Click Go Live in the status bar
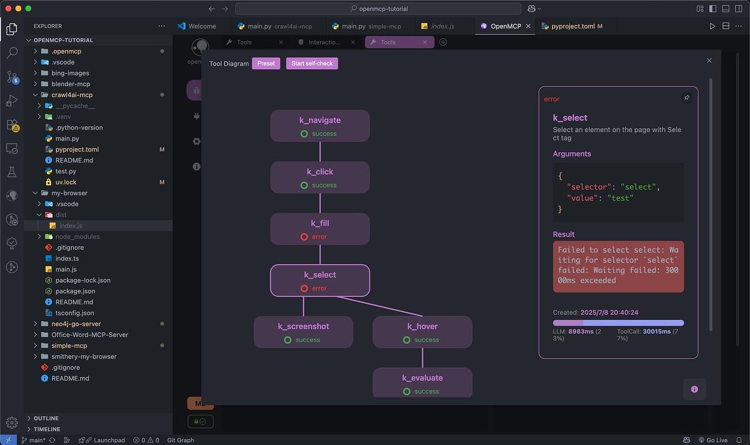The width and height of the screenshot is (750, 445). 712,440
